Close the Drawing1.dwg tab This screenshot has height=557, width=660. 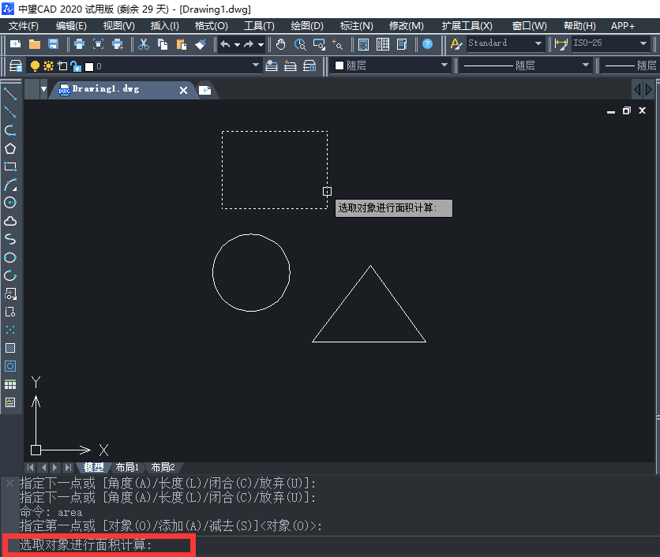(184, 91)
